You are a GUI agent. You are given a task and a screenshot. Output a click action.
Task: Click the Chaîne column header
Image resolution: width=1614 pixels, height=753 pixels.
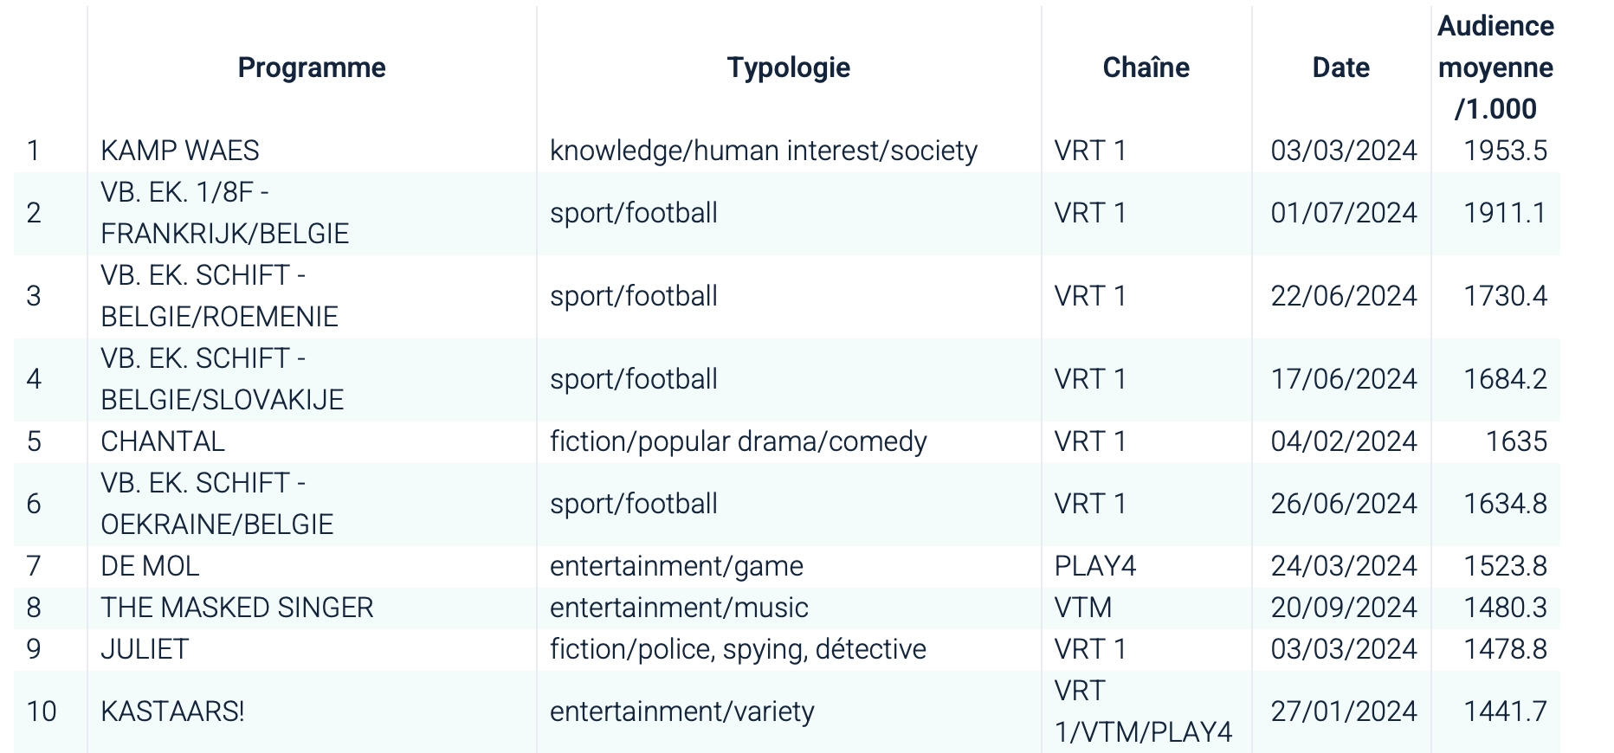click(x=1146, y=68)
